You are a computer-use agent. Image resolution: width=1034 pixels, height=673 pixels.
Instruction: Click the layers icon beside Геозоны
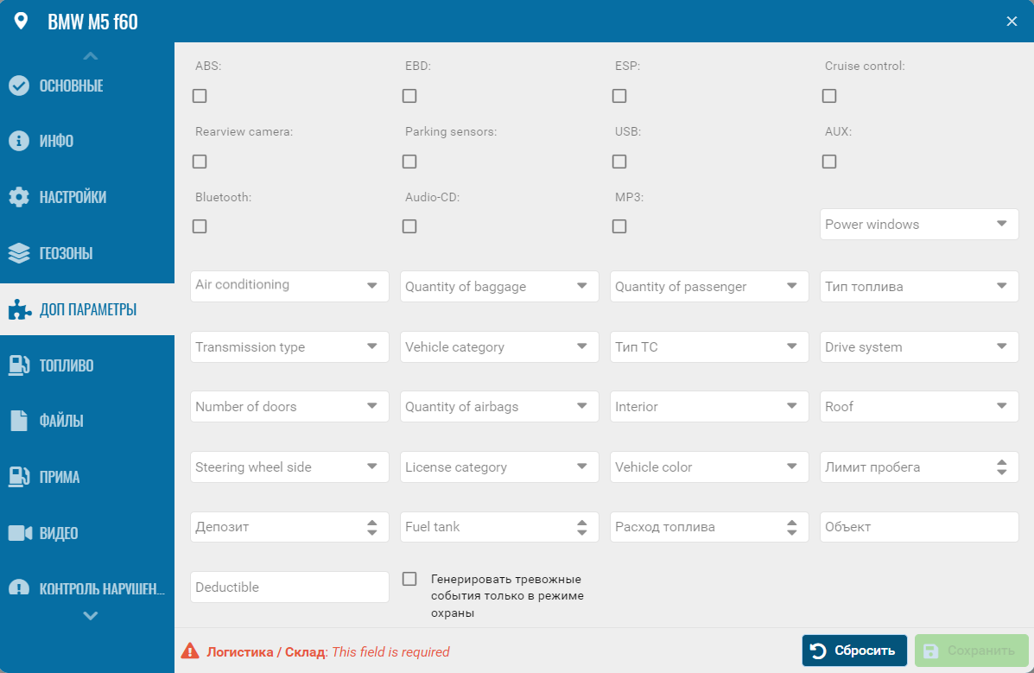click(x=19, y=253)
